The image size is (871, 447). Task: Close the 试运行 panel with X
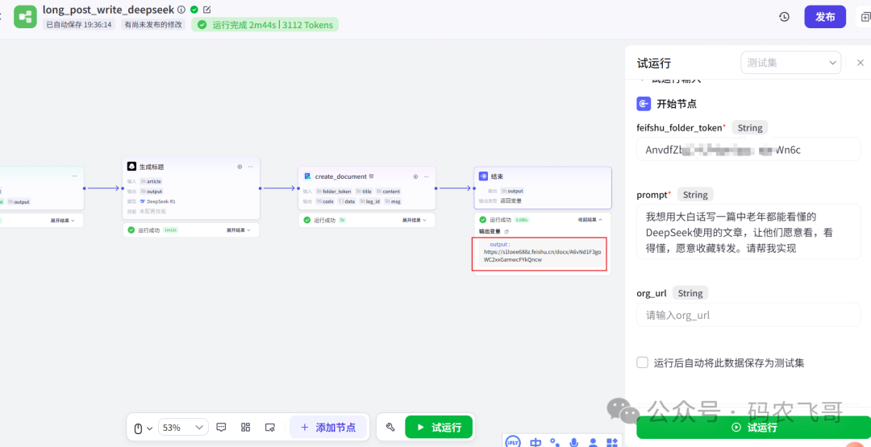[861, 63]
